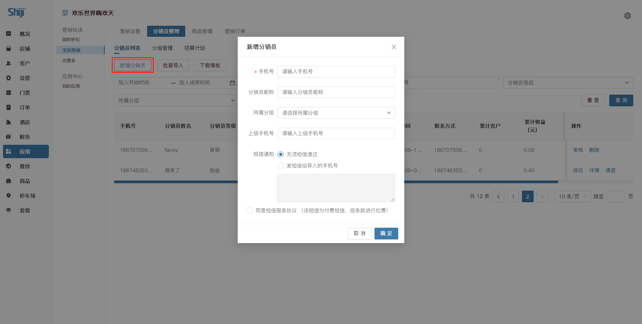
Task: Open the 10 条/页 page size dropdown
Action: pyautogui.click(x=572, y=197)
